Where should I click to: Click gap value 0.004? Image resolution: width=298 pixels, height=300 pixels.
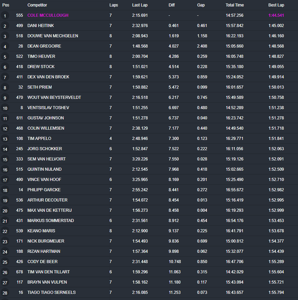coord(202,210)
